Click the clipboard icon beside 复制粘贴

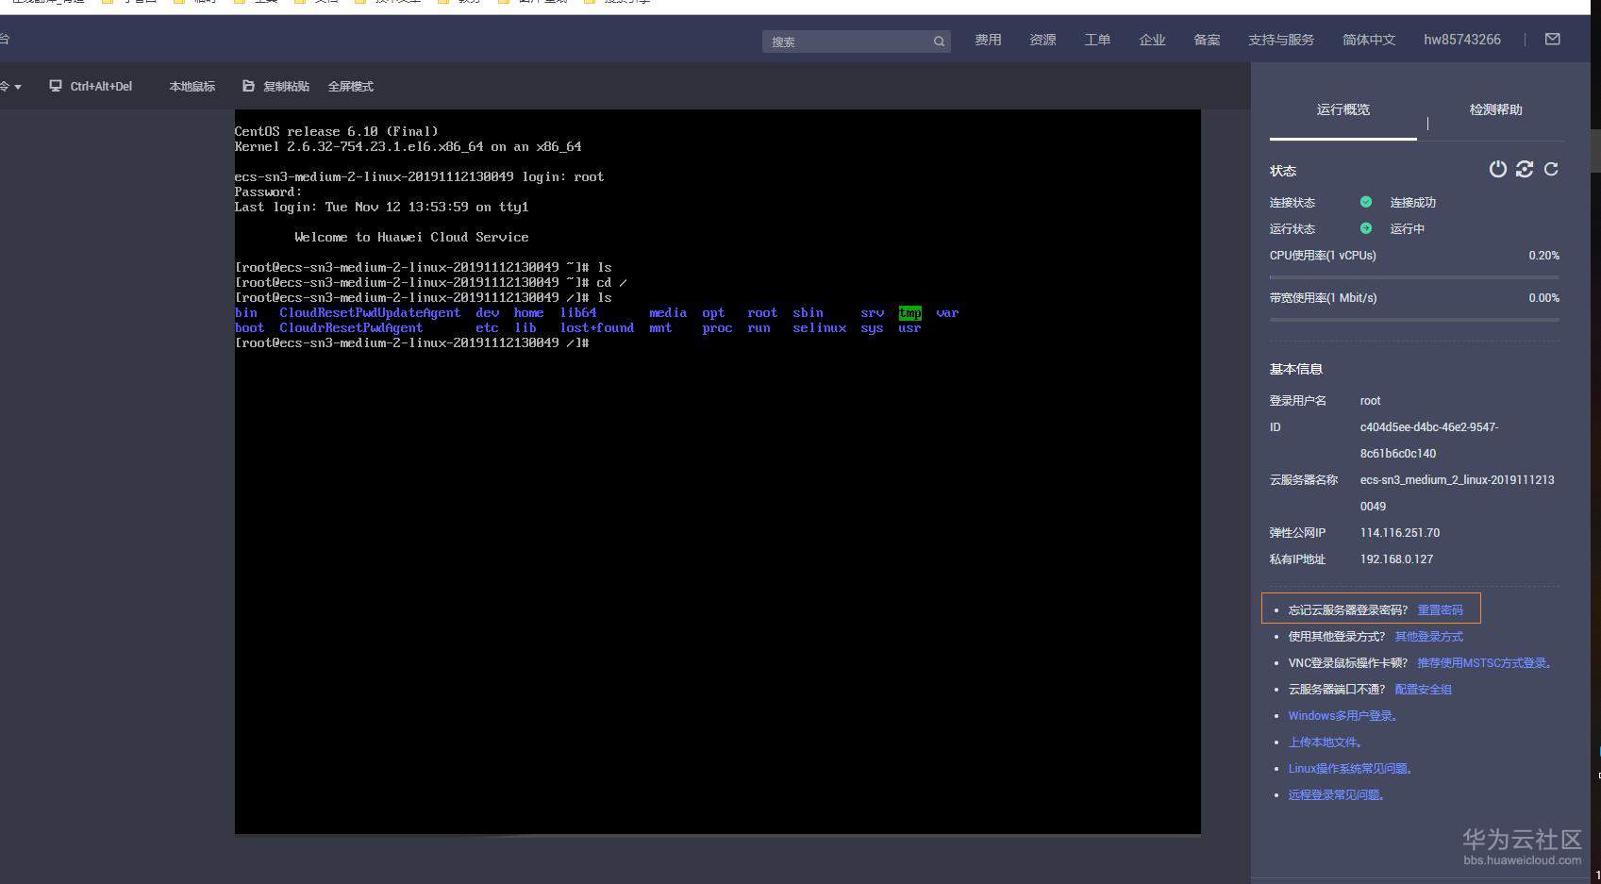point(248,86)
